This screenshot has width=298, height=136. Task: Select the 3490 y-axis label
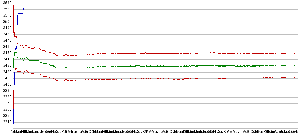click(6, 28)
